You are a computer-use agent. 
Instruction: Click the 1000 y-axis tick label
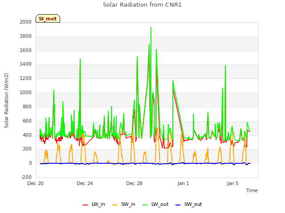click(x=26, y=93)
